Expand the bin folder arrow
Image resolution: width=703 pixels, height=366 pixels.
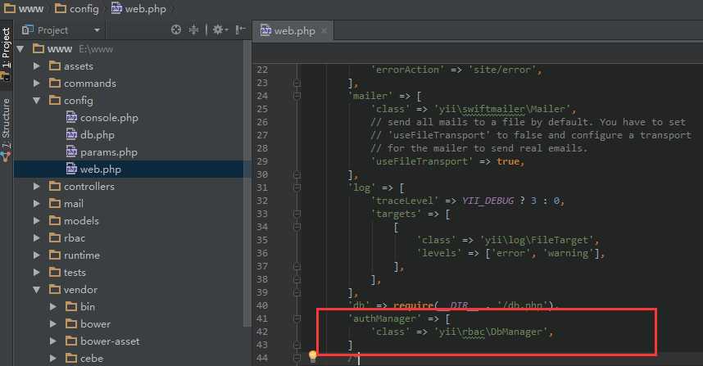pos(53,307)
